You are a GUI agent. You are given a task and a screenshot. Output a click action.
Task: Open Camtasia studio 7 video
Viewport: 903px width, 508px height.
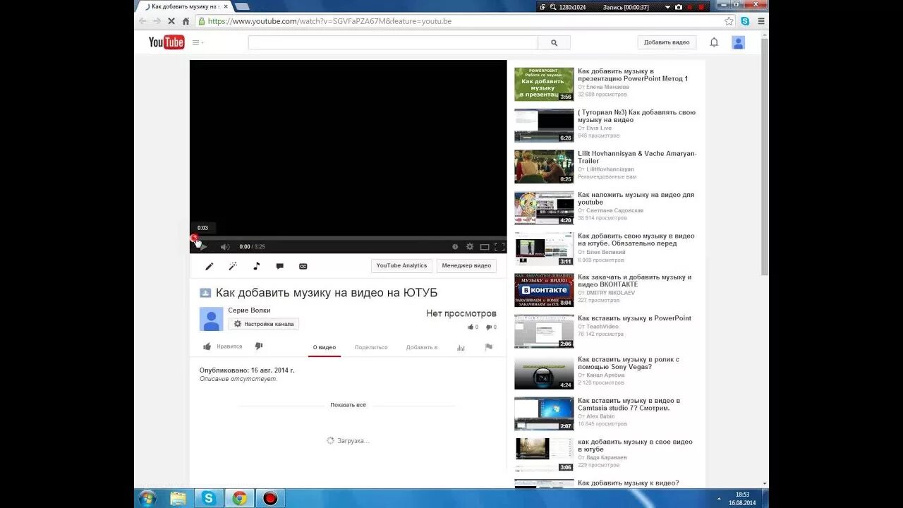pyautogui.click(x=629, y=404)
